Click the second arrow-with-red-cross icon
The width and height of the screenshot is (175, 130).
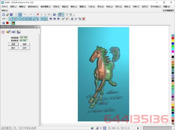tap(67, 19)
